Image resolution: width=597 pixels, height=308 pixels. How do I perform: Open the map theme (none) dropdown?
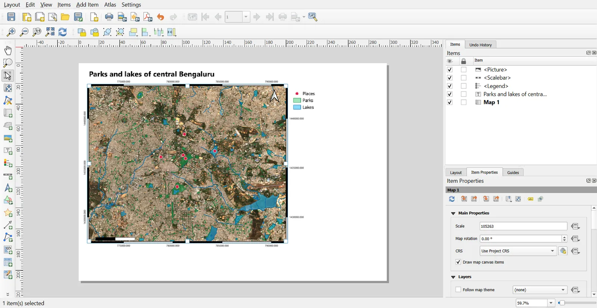click(x=540, y=290)
